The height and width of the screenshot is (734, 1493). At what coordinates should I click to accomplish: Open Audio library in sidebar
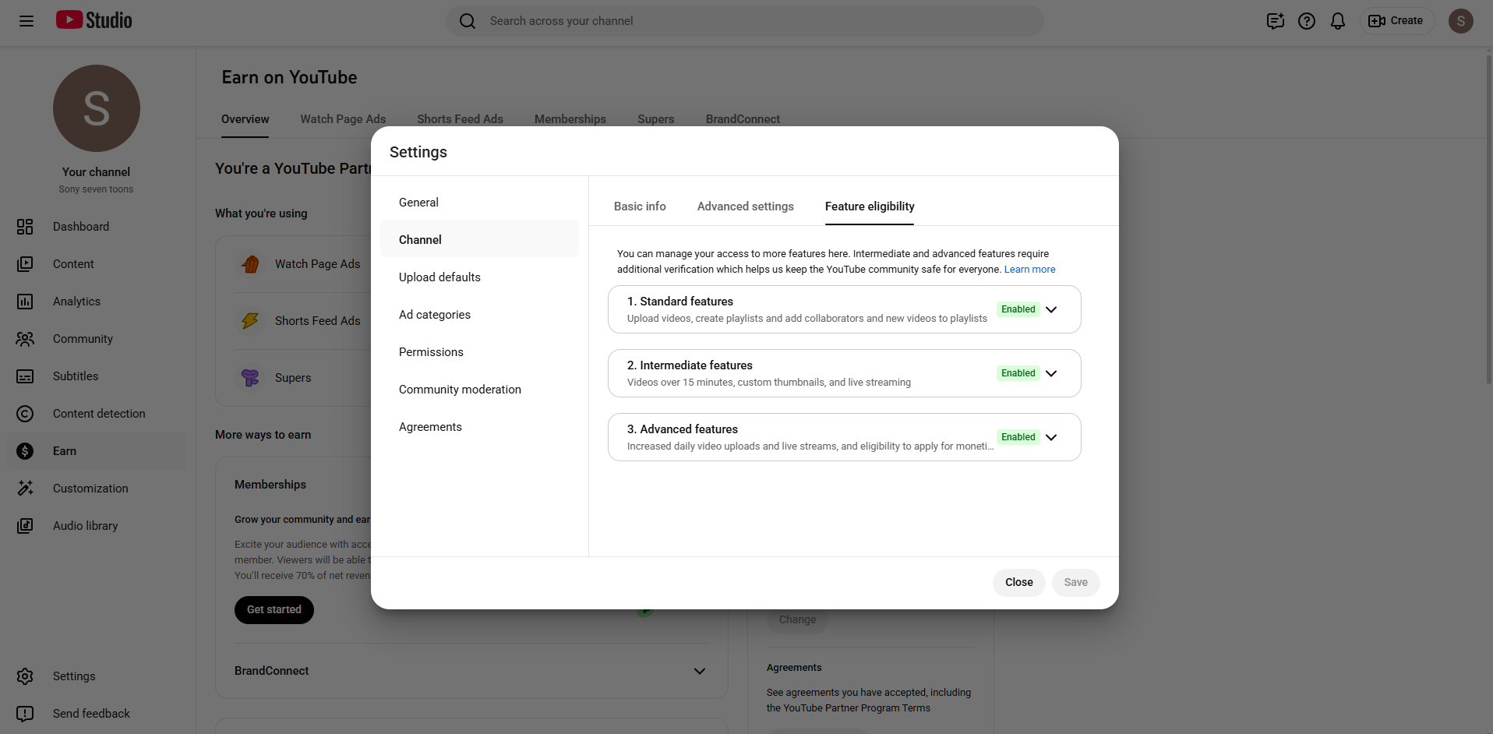pyautogui.click(x=85, y=526)
